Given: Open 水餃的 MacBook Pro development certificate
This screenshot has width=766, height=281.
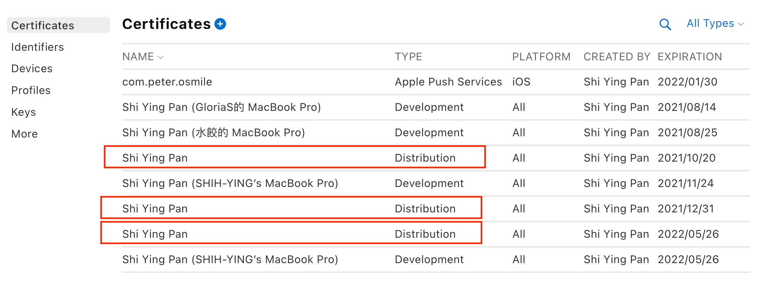Looking at the screenshot, I should pyautogui.click(x=436, y=133).
